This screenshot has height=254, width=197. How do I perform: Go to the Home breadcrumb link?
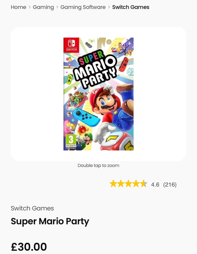[18, 7]
